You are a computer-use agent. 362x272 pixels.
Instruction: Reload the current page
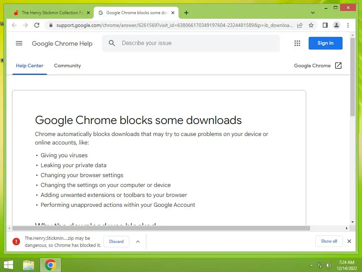tap(37, 25)
